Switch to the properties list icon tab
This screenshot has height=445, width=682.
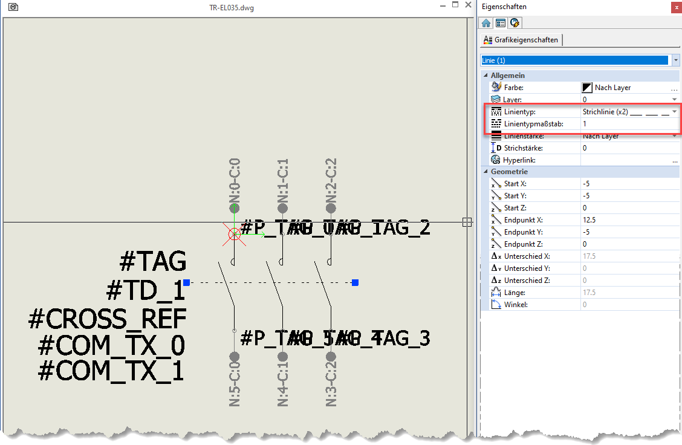click(x=501, y=23)
